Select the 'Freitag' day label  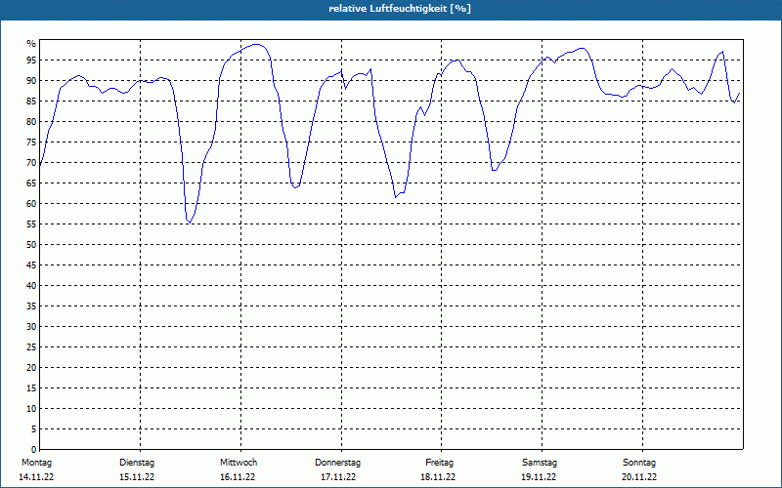[x=439, y=463]
